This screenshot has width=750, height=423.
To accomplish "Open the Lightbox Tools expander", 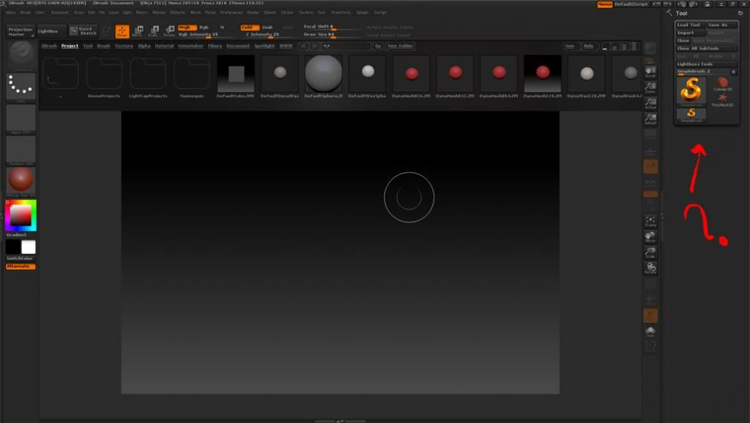I will (x=706, y=64).
